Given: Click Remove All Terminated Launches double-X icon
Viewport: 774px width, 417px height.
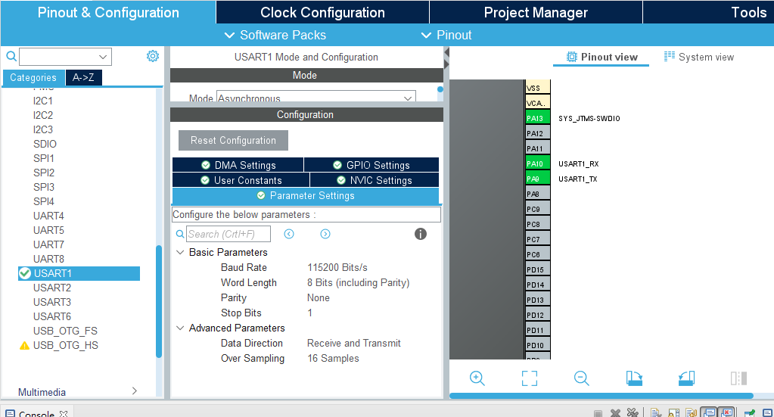Looking at the screenshot, I should 633,413.
